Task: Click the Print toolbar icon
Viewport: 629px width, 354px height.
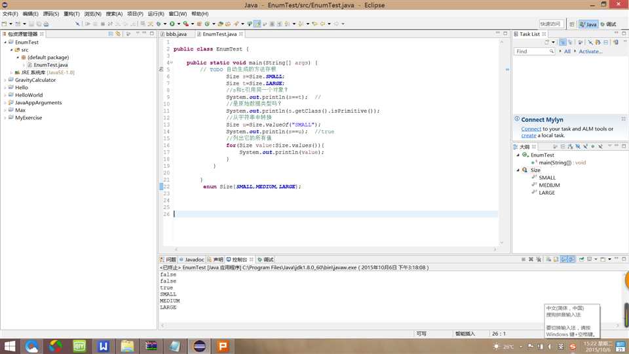Action: 46,24
